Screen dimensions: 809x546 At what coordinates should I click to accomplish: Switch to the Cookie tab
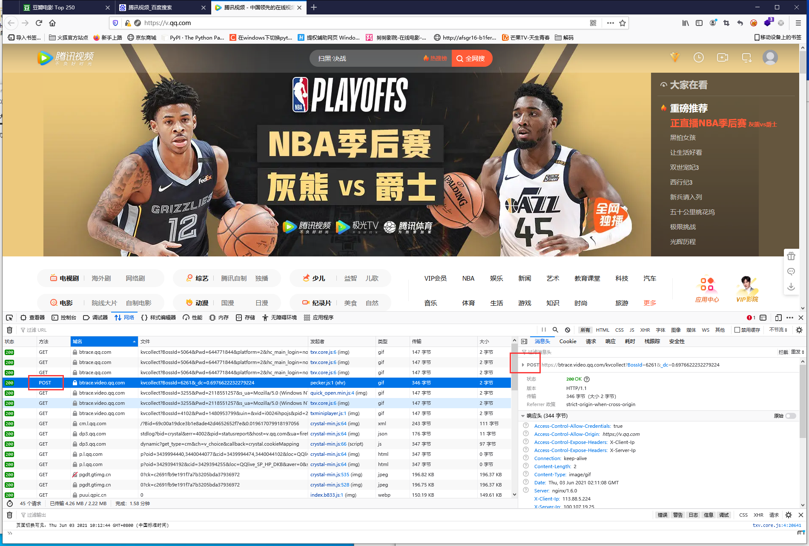pyautogui.click(x=568, y=341)
